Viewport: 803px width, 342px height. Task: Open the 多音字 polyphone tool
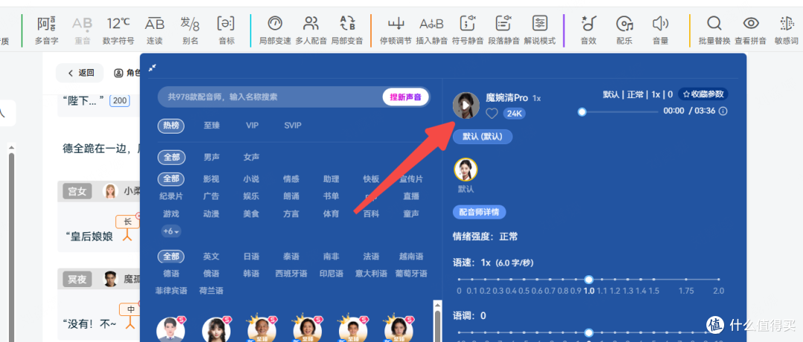coord(46,30)
